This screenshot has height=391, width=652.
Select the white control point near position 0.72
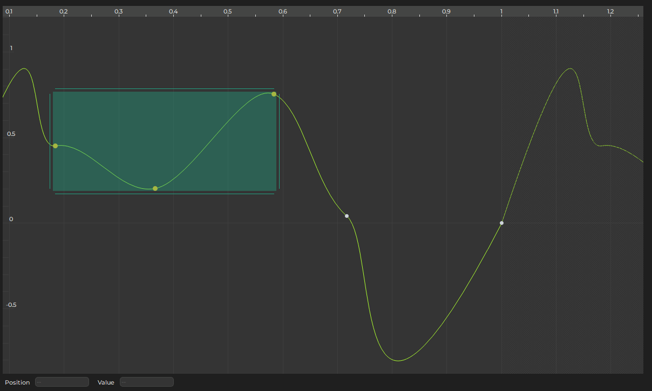point(347,216)
